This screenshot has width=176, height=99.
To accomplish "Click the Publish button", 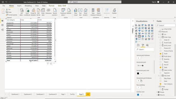I will click(114, 11).
